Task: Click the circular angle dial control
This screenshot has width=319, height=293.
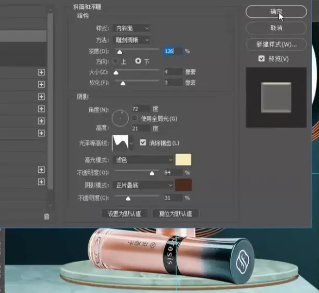Action: 120,118
